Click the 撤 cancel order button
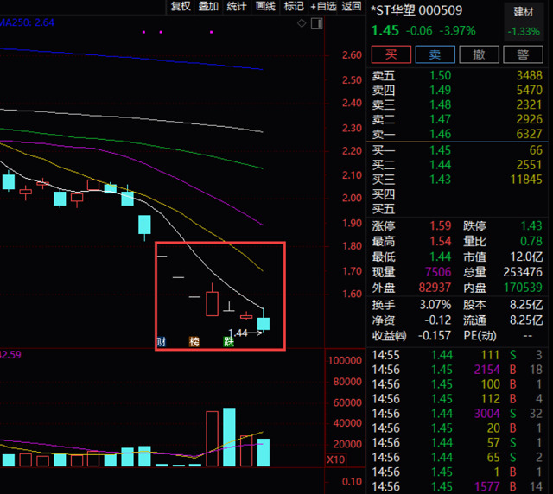553x494 pixels. (x=479, y=54)
